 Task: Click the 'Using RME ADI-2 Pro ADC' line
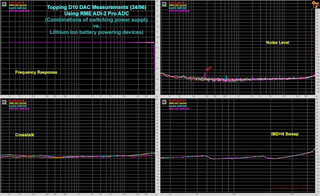96,13
